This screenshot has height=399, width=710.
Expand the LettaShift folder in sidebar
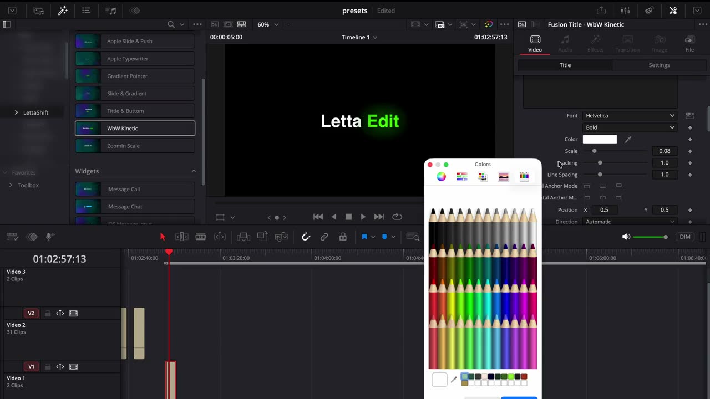click(x=16, y=112)
